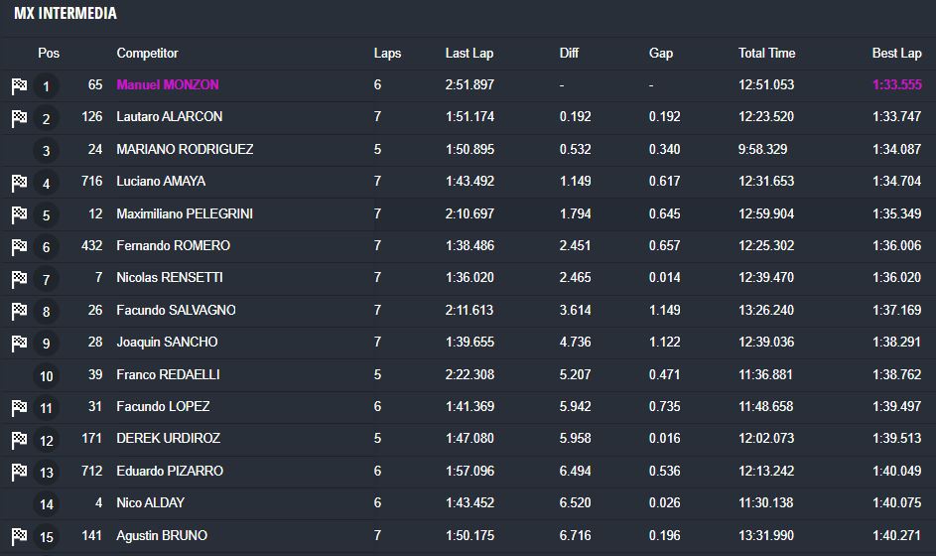Click finish flag icon for Maximiliano PELEGRINI

click(19, 214)
